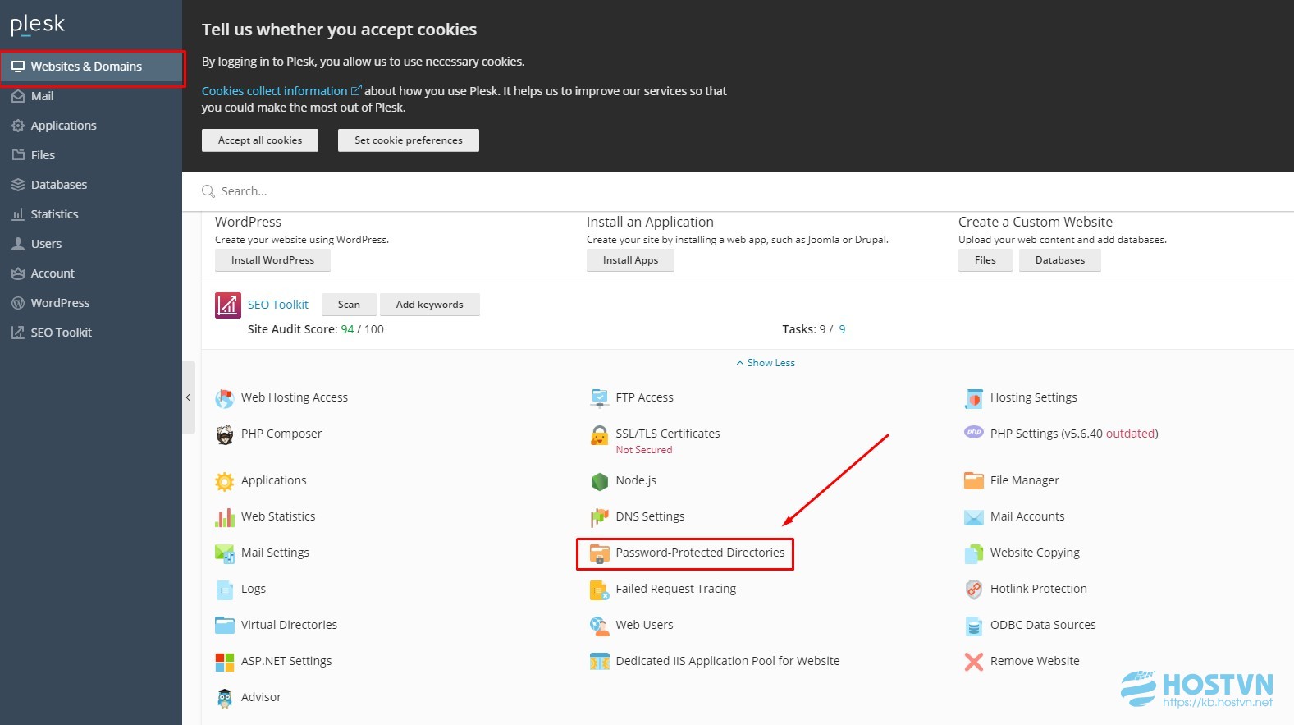Click the PHP Composer icon
Viewport: 1294px width, 725px height.
(x=224, y=434)
